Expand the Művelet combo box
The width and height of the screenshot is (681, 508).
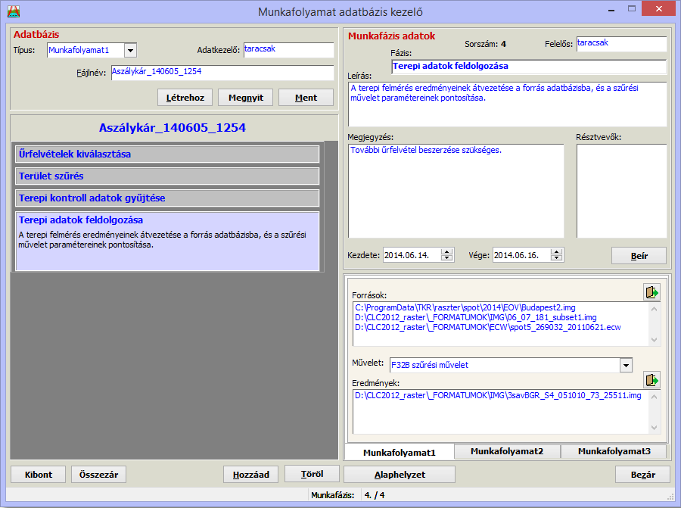[625, 365]
